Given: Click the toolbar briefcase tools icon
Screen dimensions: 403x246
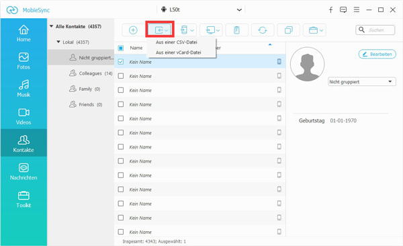Looking at the screenshot, I should (313, 30).
